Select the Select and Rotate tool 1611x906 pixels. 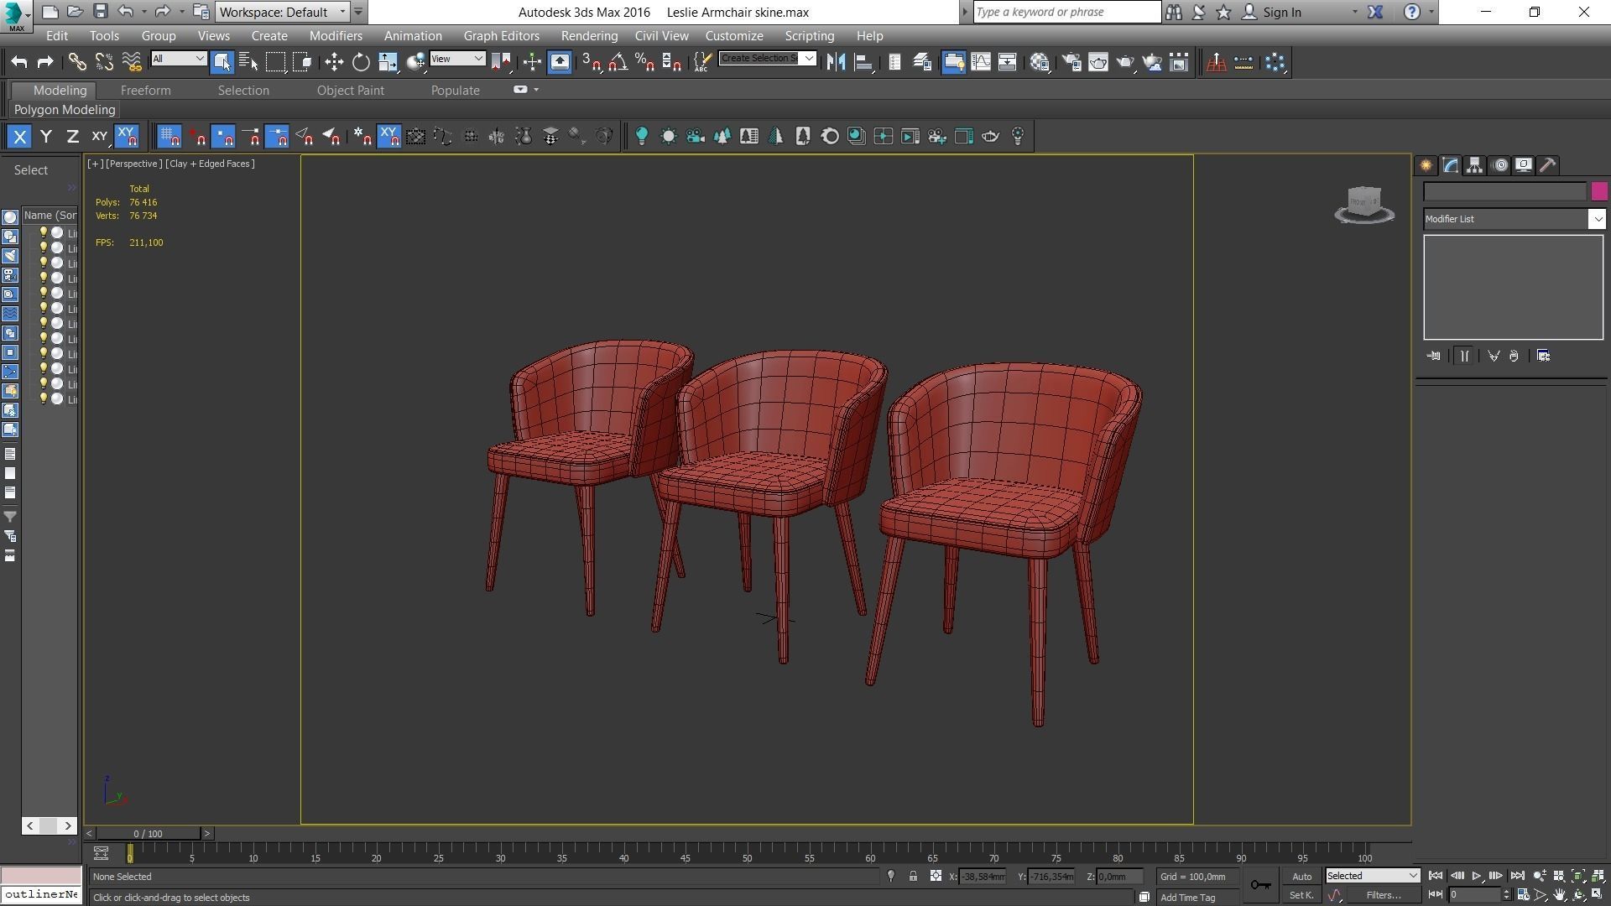[361, 62]
